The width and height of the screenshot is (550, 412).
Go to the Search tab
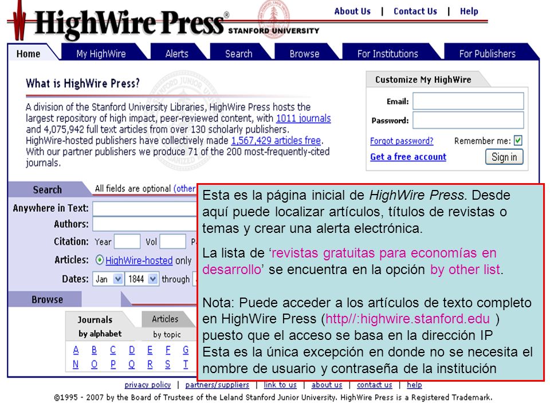238,54
